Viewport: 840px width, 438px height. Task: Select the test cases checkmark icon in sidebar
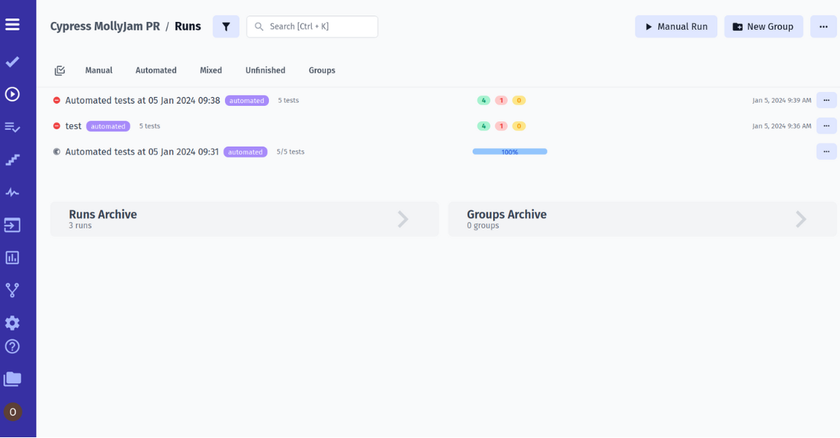(12, 61)
